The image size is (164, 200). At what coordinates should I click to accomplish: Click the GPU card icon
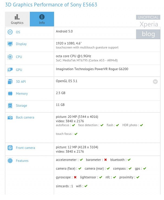click(10, 70)
